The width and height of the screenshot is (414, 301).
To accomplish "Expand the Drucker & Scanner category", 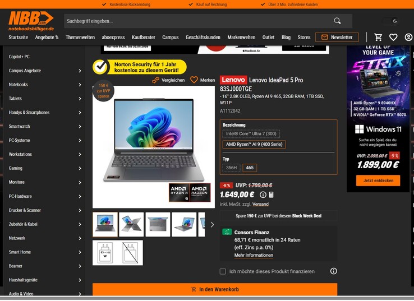I will (80, 210).
